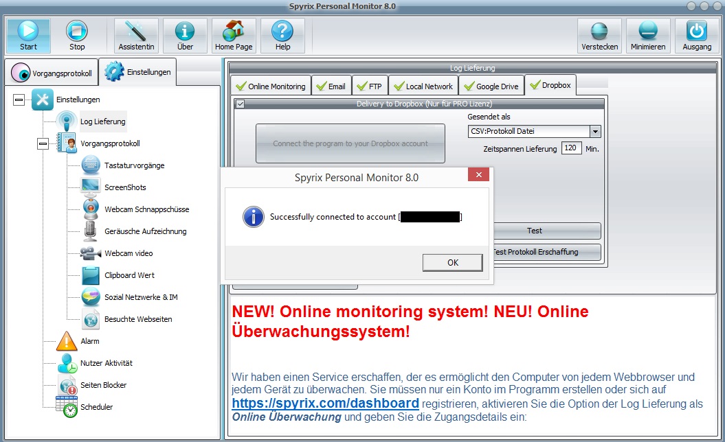The width and height of the screenshot is (725, 442).
Task: Switch to the Einstellungen main tab
Action: pos(137,71)
